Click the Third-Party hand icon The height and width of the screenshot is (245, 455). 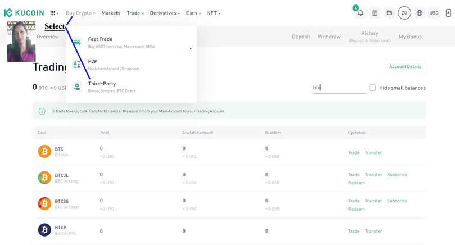[77, 87]
